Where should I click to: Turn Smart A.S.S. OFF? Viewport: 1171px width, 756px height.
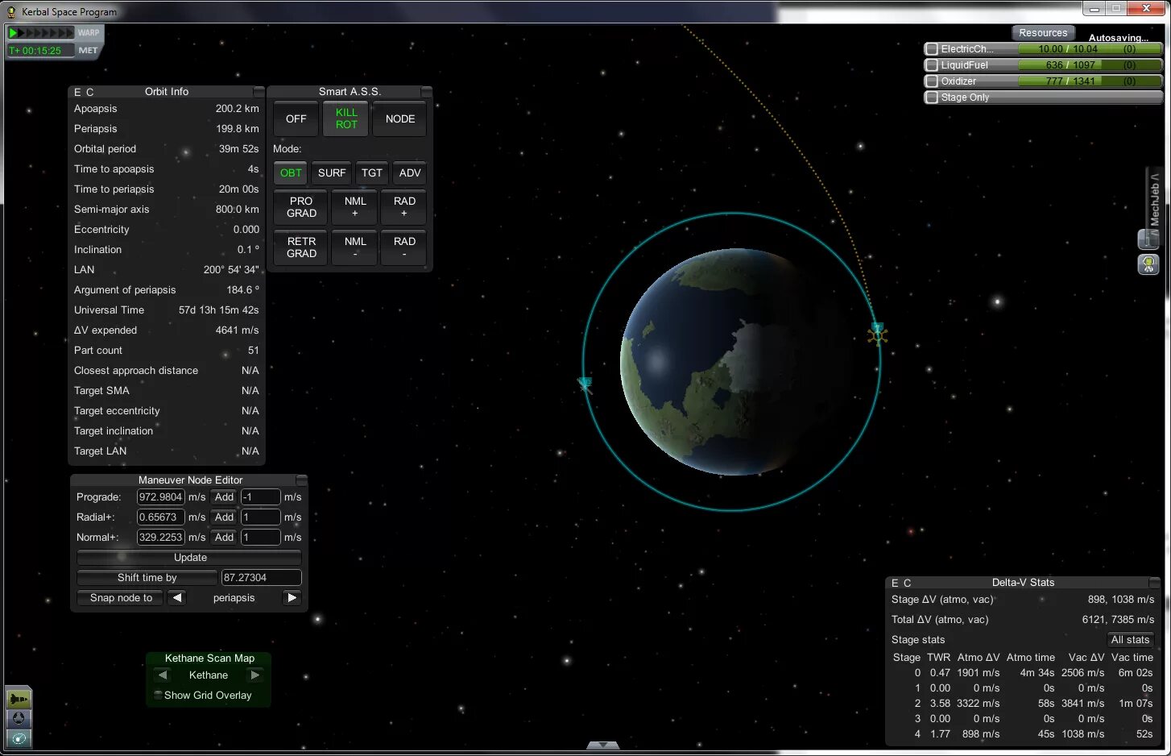(296, 118)
